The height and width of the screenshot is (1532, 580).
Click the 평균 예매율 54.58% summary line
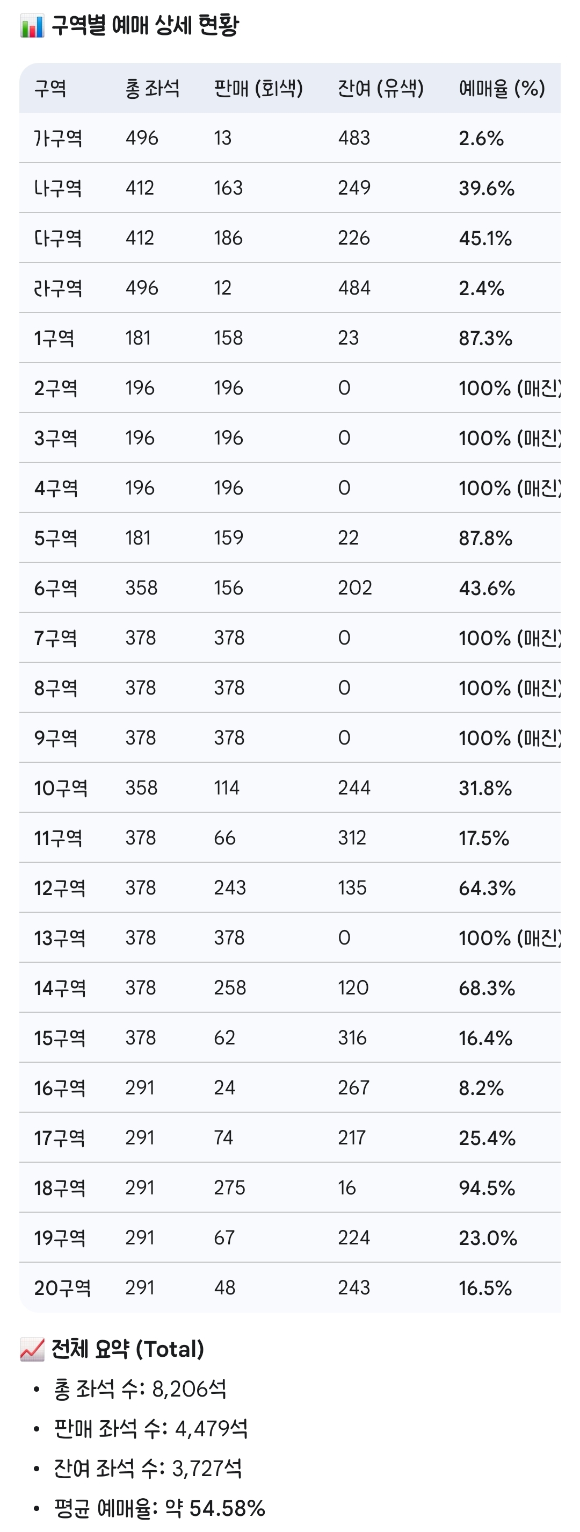click(160, 1508)
